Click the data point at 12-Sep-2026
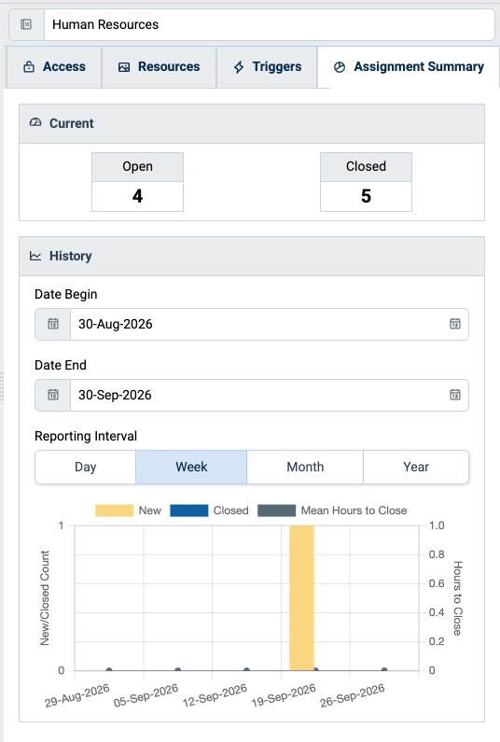This screenshot has width=500, height=742. [246, 670]
